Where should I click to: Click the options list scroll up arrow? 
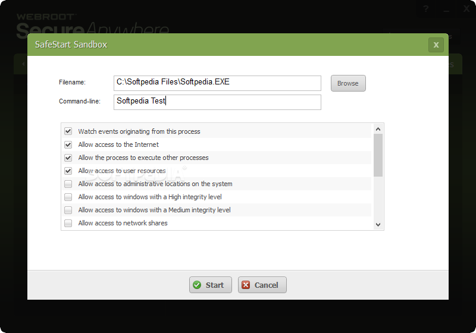coord(378,129)
